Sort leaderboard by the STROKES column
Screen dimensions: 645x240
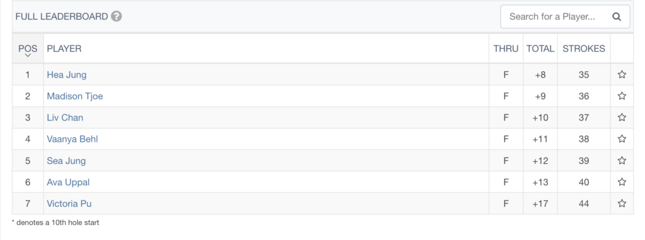click(584, 49)
